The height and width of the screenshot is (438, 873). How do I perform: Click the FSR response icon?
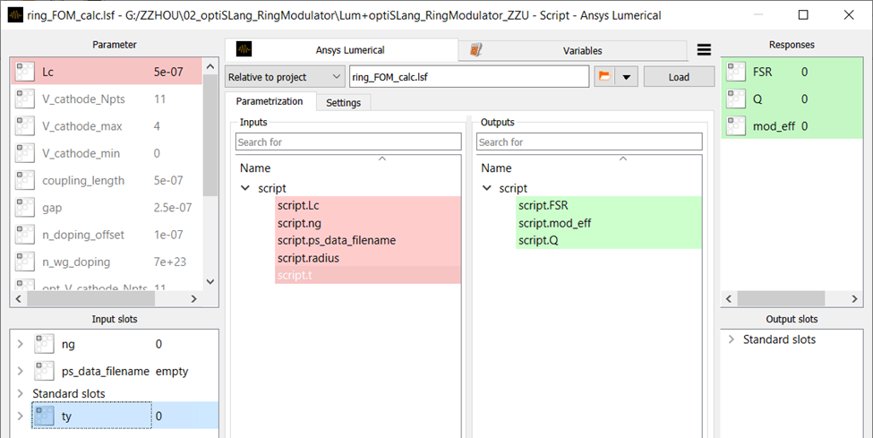pyautogui.click(x=736, y=72)
